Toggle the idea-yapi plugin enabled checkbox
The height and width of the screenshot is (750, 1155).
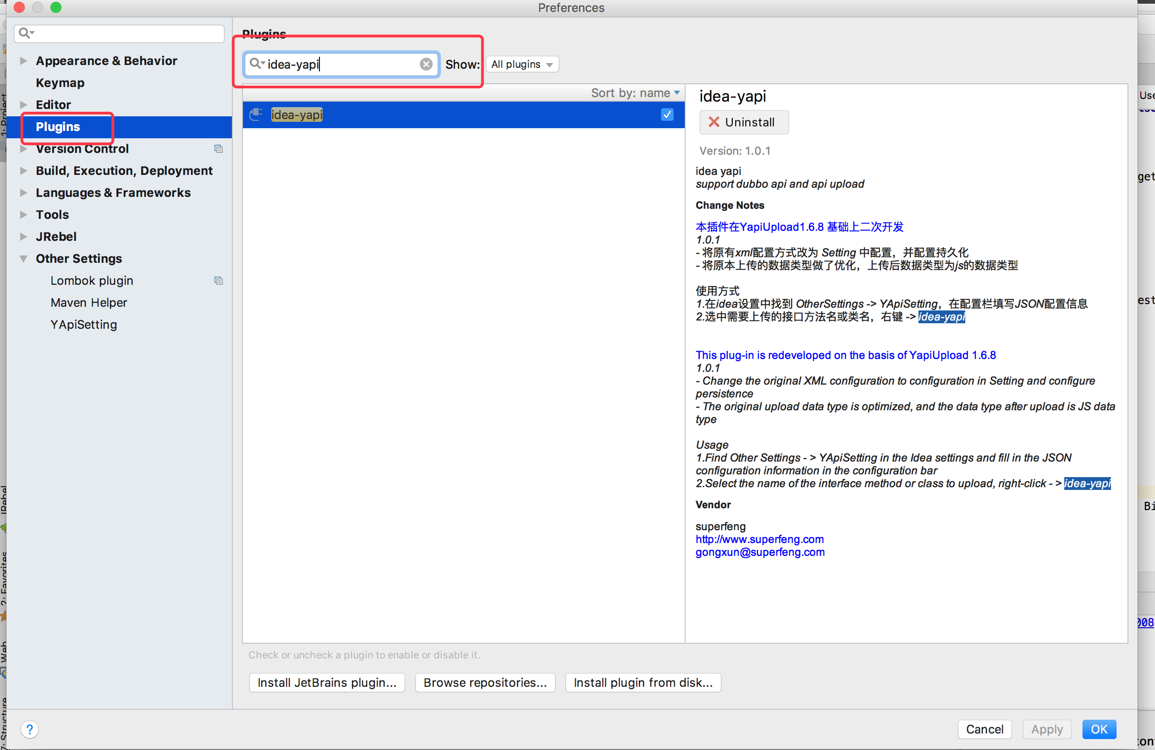[x=667, y=115]
